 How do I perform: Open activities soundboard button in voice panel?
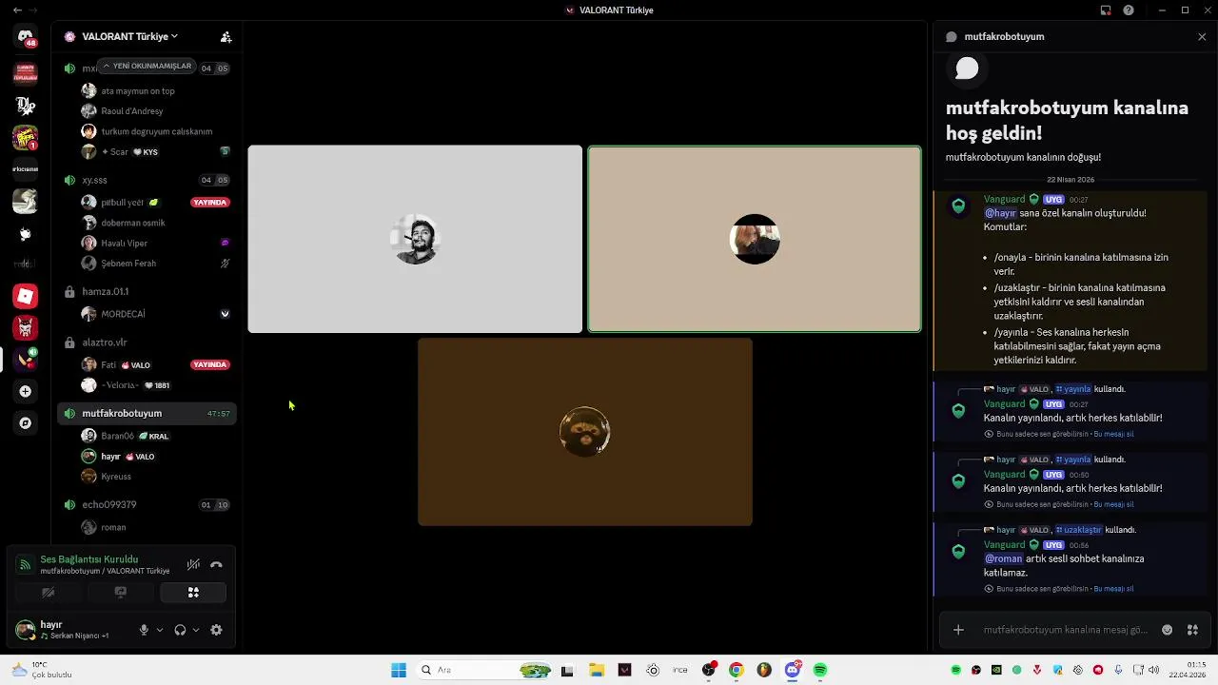click(x=193, y=592)
